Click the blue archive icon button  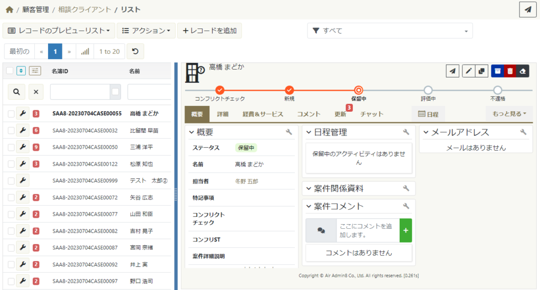coord(497,71)
